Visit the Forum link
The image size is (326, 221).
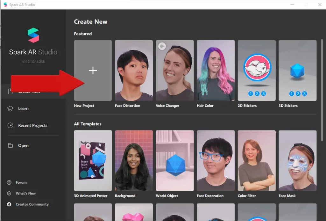[x=21, y=182]
